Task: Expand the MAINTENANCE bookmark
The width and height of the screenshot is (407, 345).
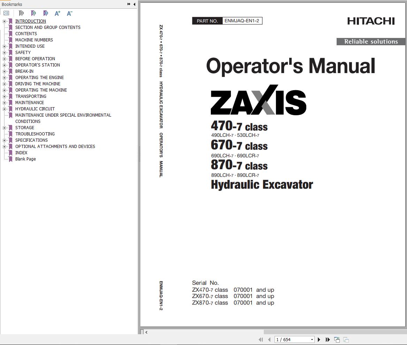Action: coord(4,103)
